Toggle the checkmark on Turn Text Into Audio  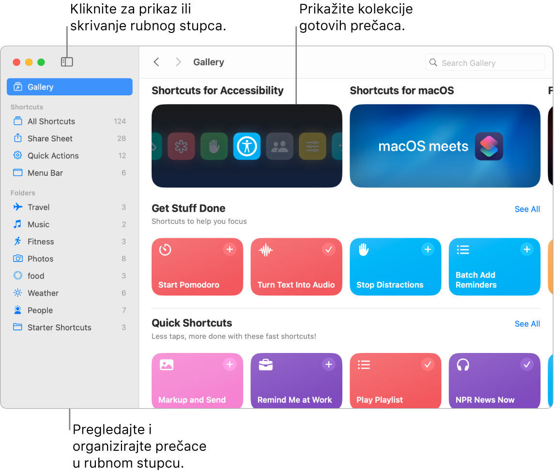coord(329,249)
